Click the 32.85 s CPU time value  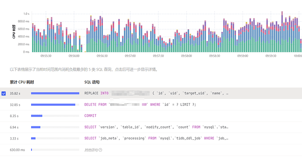tap(15, 105)
